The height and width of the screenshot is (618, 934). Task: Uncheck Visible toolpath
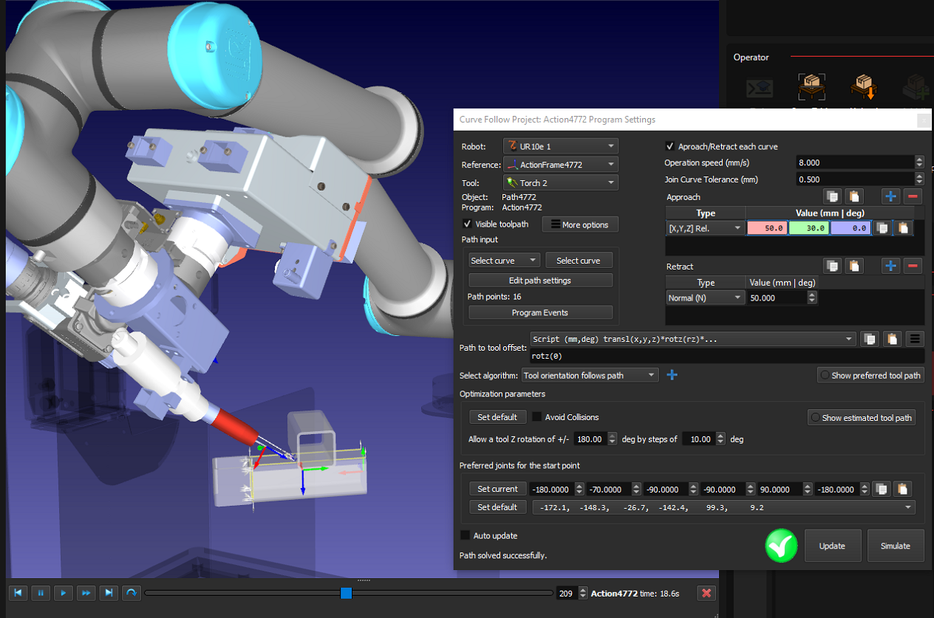tap(467, 224)
